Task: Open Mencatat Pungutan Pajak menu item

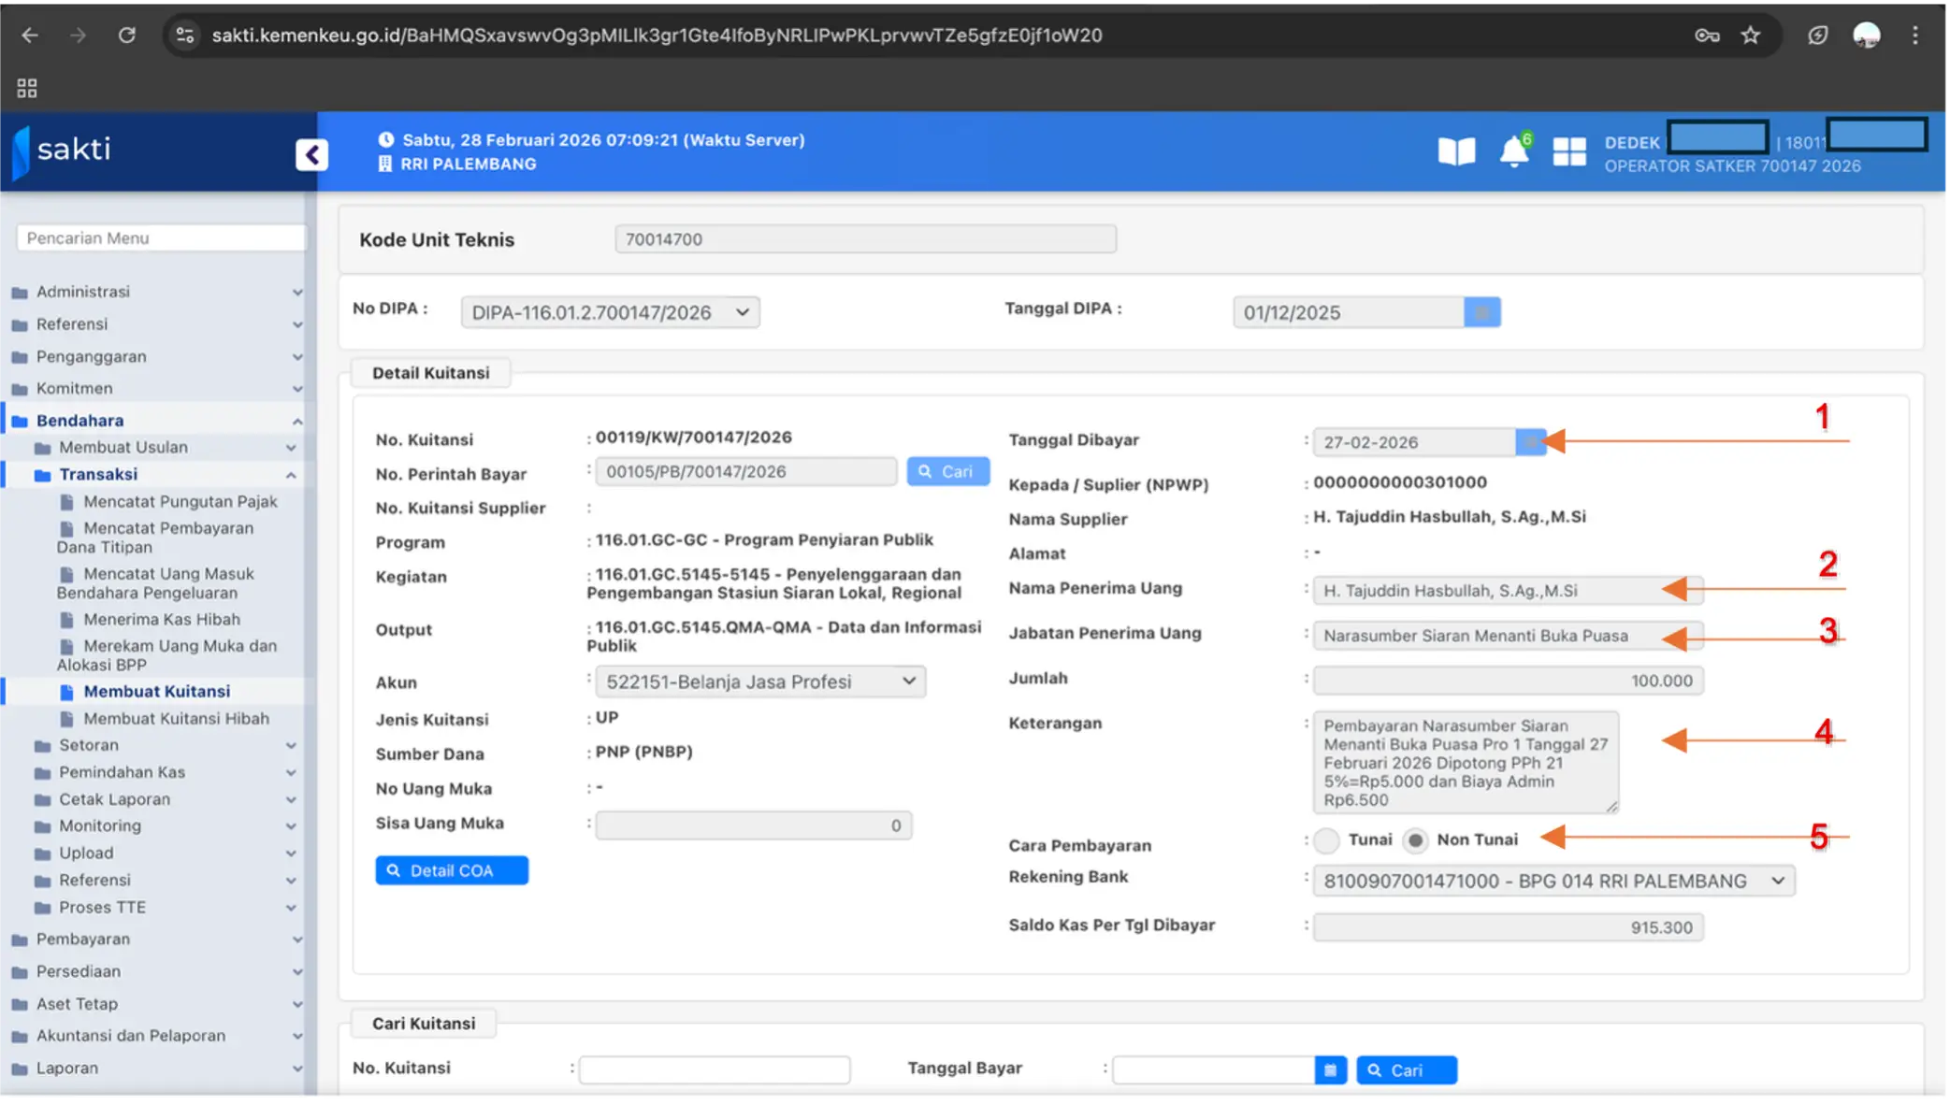Action: [180, 501]
